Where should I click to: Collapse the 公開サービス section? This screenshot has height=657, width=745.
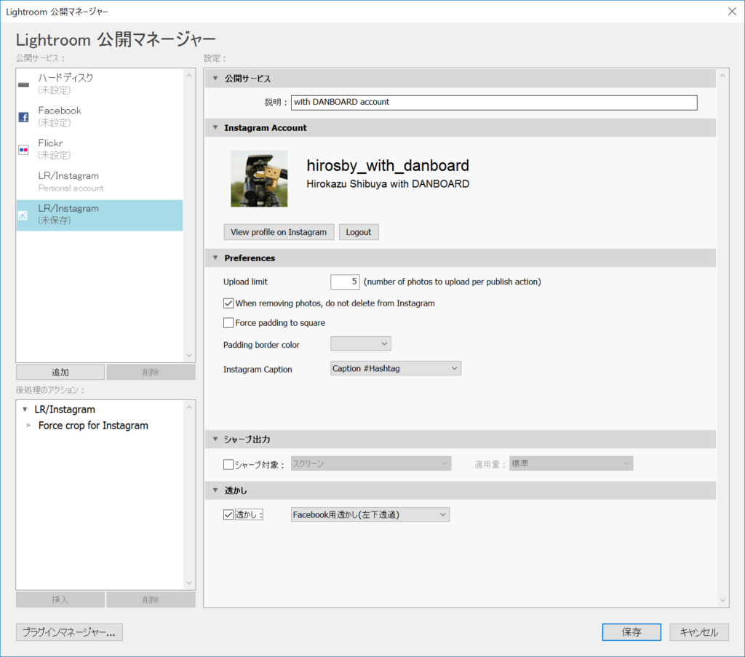point(215,79)
